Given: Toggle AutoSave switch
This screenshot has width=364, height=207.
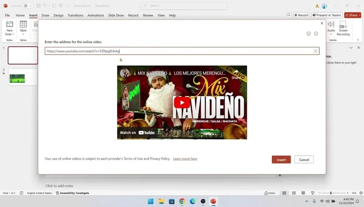Looking at the screenshot, I should (28, 6).
